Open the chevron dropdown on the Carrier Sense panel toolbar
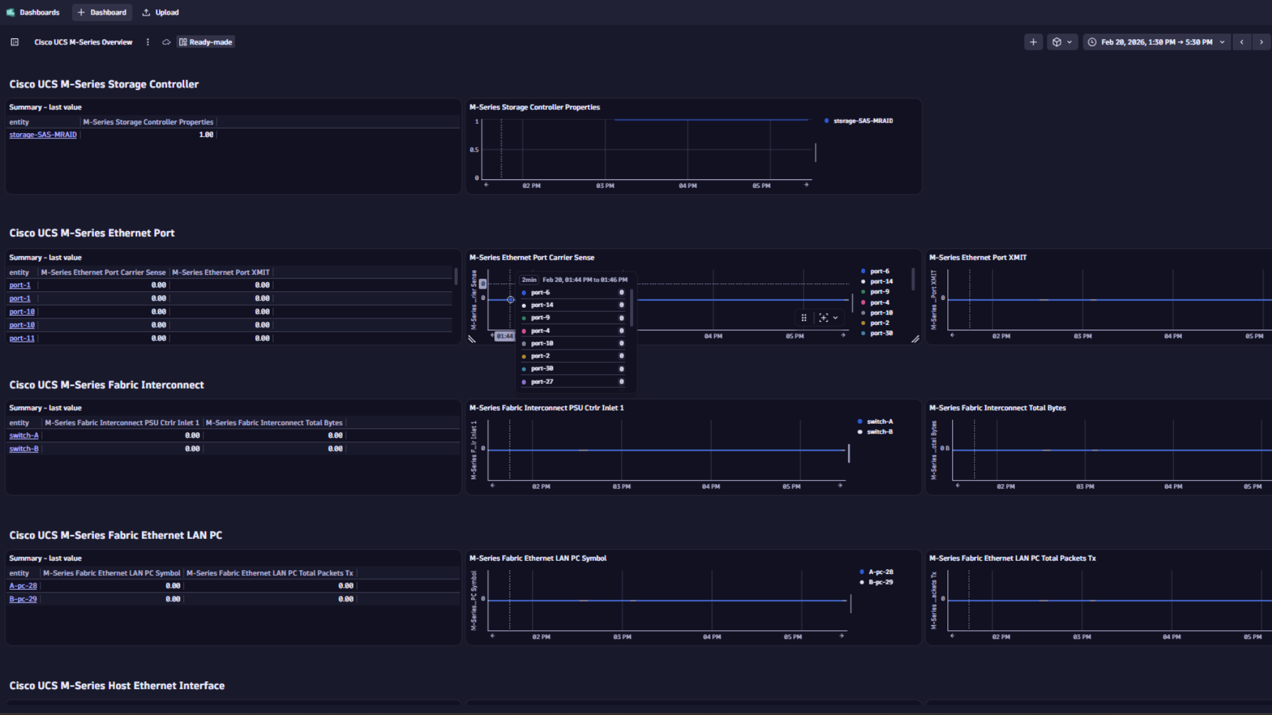This screenshot has height=715, width=1272. pos(837,318)
